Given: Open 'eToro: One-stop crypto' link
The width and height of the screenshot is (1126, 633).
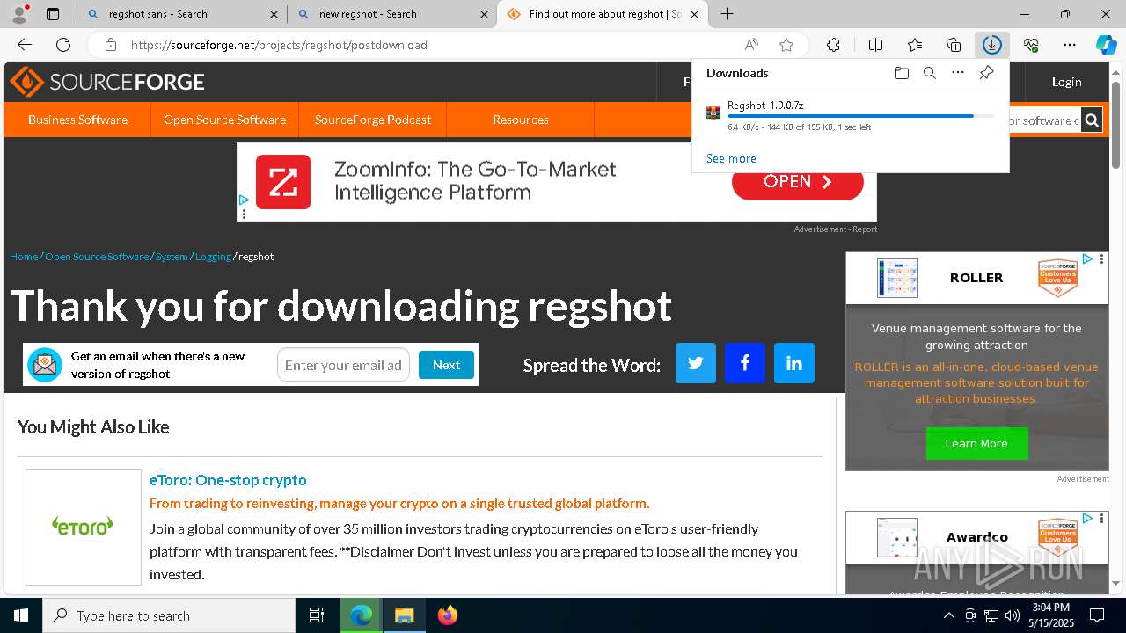Looking at the screenshot, I should tap(228, 480).
